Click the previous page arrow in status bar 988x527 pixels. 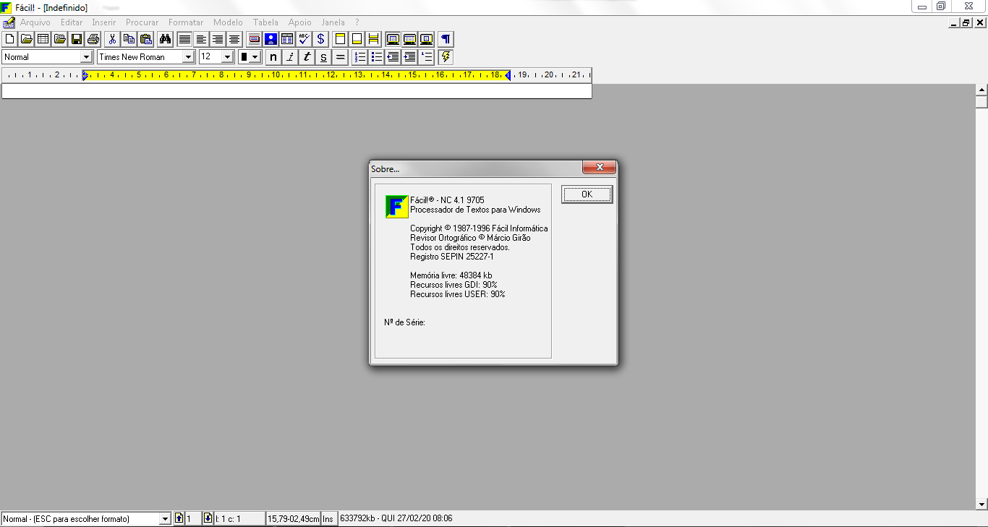[179, 518]
